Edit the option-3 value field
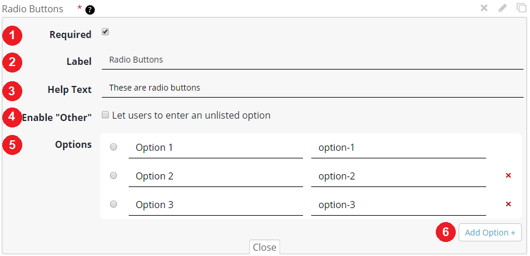 398,205
